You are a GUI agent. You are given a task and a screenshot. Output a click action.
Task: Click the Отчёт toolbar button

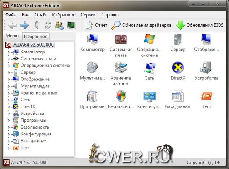[96, 26]
